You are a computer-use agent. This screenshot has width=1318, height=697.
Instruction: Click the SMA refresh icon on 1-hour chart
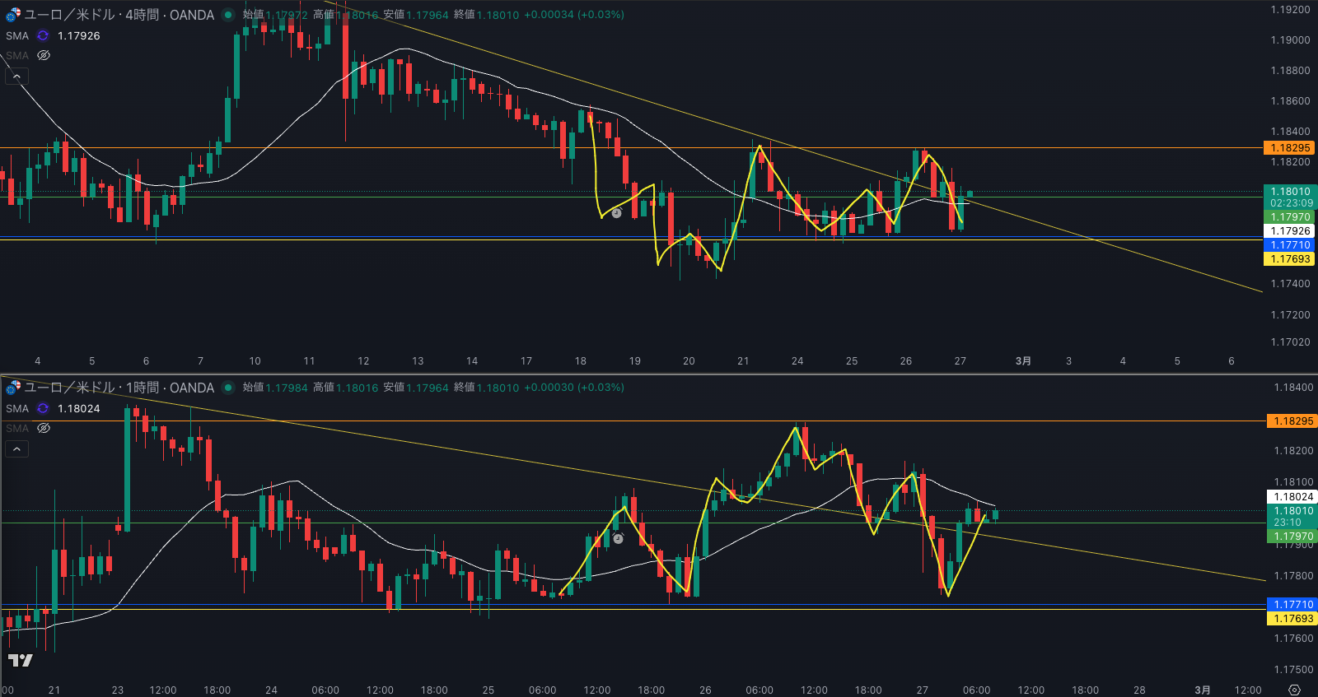click(x=43, y=408)
